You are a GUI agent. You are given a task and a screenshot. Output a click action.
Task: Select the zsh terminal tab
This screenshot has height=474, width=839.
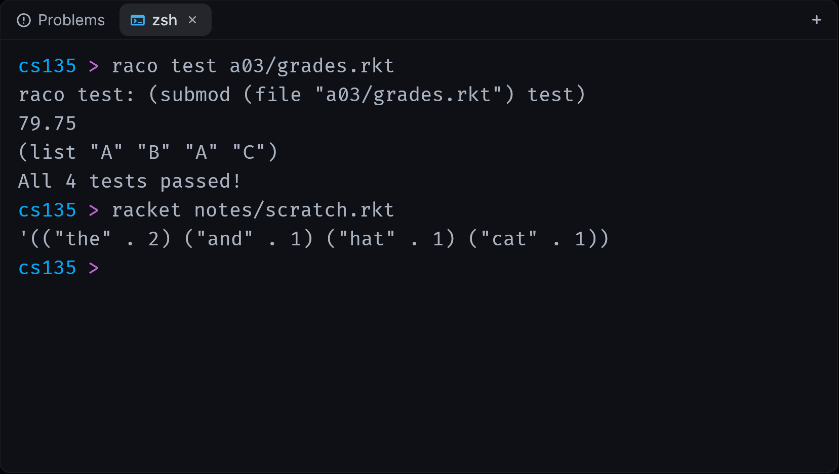(x=165, y=20)
